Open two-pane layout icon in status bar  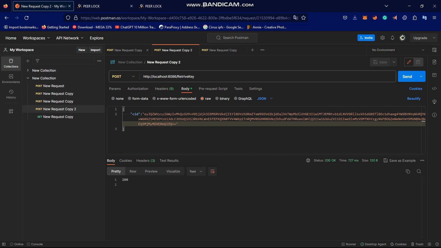[429, 244]
